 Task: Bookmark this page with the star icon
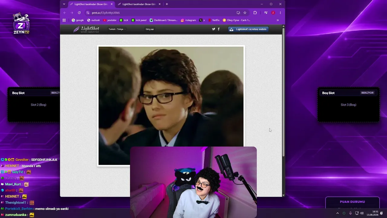[x=245, y=13]
